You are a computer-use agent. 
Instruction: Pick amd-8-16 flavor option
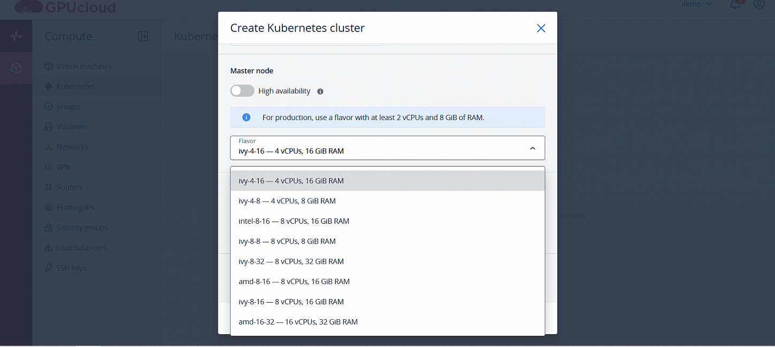pos(388,281)
